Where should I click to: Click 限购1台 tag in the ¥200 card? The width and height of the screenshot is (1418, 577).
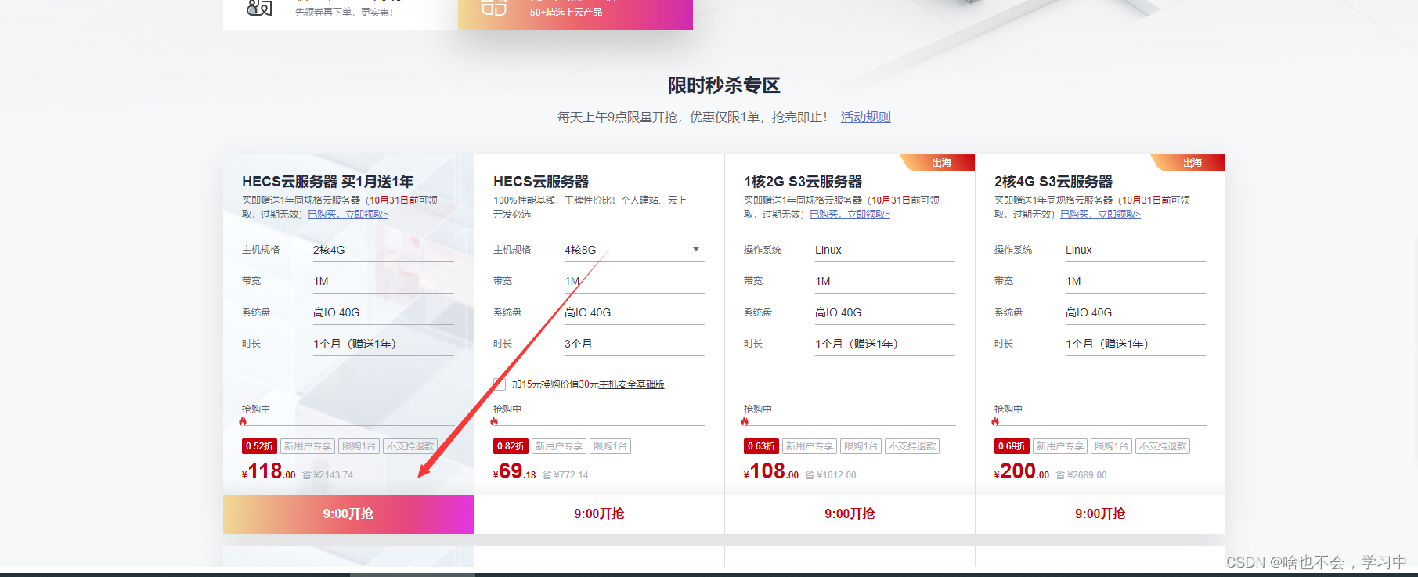[x=1112, y=446]
